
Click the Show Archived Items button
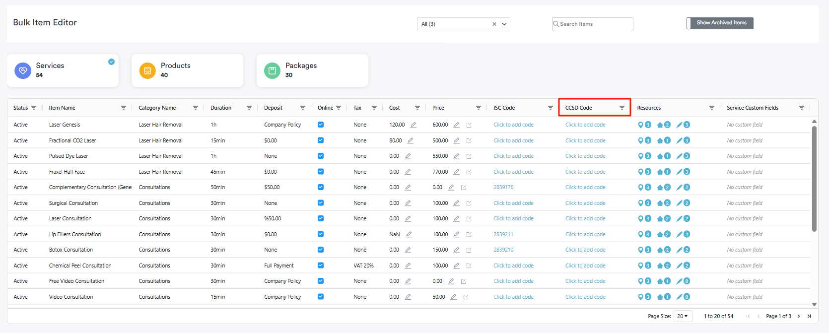(720, 23)
